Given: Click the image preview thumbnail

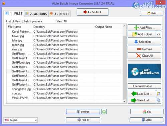Looking at the screenshot, I should pyautogui.click(x=144, y=71).
